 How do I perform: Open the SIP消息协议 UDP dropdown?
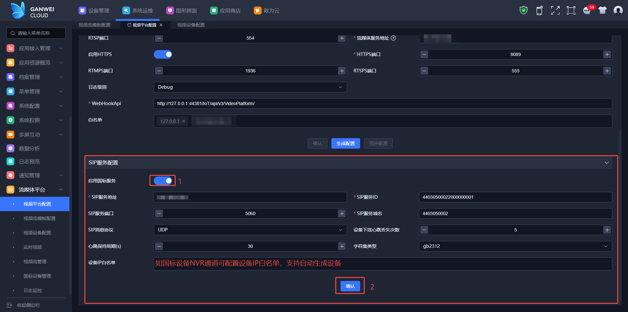[250, 230]
